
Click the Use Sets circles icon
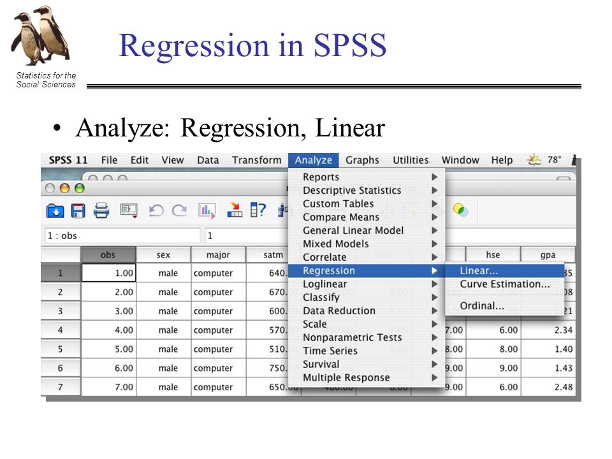(460, 210)
